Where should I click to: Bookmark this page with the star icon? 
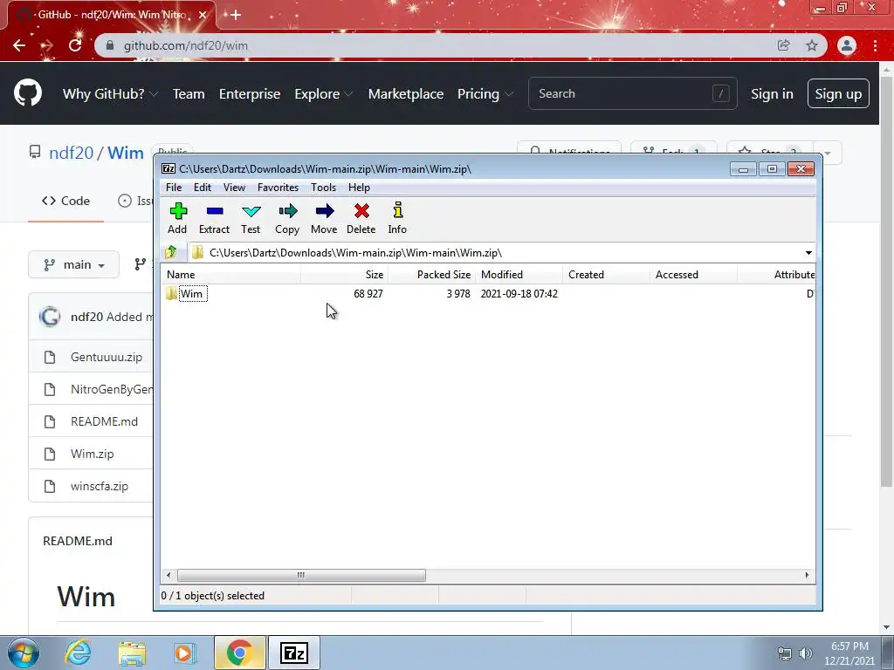[812, 45]
